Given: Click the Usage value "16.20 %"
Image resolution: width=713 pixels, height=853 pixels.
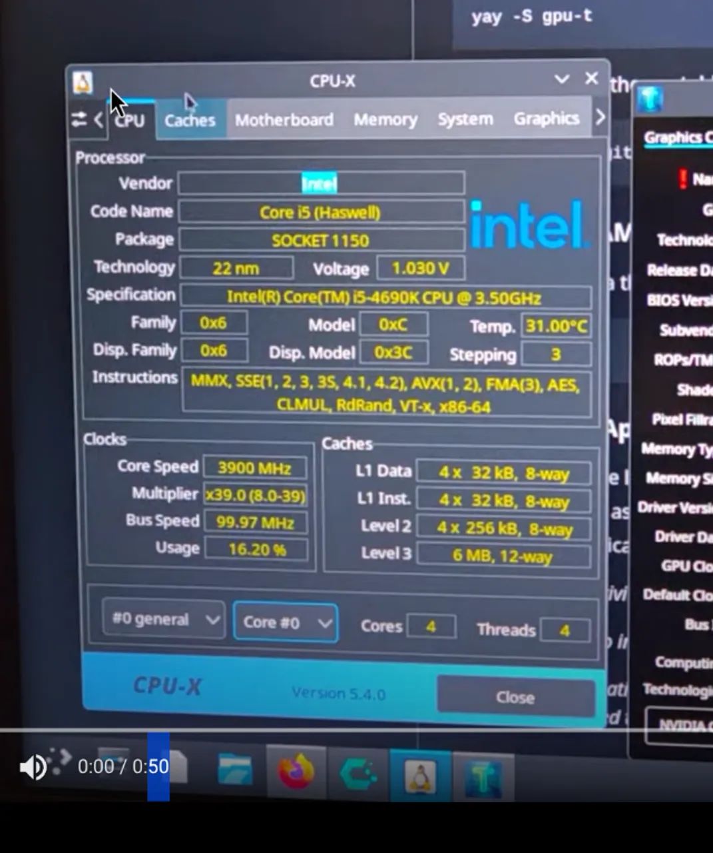Looking at the screenshot, I should tap(256, 549).
